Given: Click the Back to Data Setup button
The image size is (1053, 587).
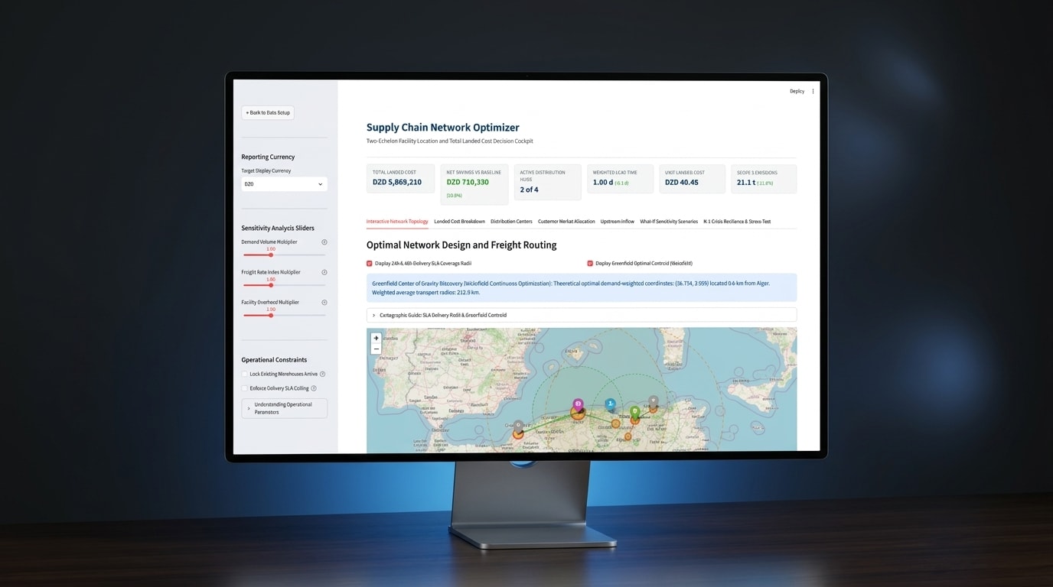Looking at the screenshot, I should (268, 112).
